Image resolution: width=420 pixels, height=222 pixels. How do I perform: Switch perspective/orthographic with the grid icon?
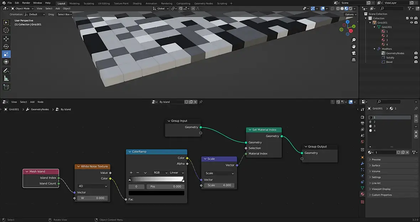point(354,60)
